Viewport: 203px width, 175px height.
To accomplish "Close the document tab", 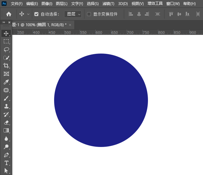I will pos(70,25).
